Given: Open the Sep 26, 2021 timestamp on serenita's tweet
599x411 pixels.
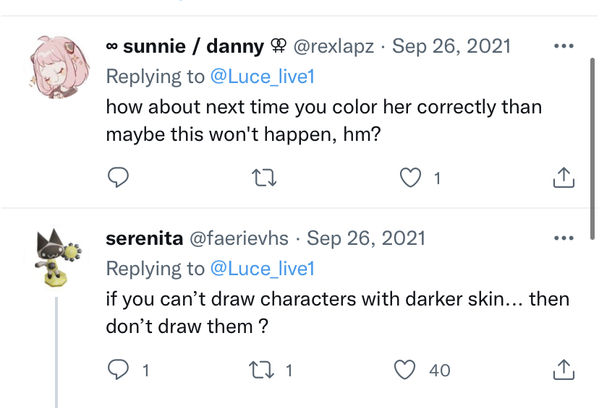Looking at the screenshot, I should [x=366, y=238].
